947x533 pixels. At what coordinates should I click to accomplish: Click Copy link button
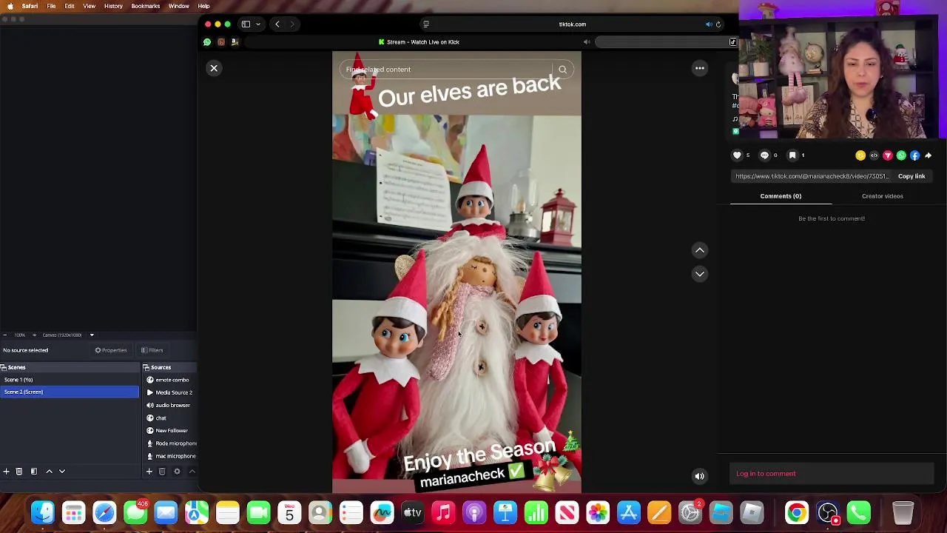tap(911, 176)
